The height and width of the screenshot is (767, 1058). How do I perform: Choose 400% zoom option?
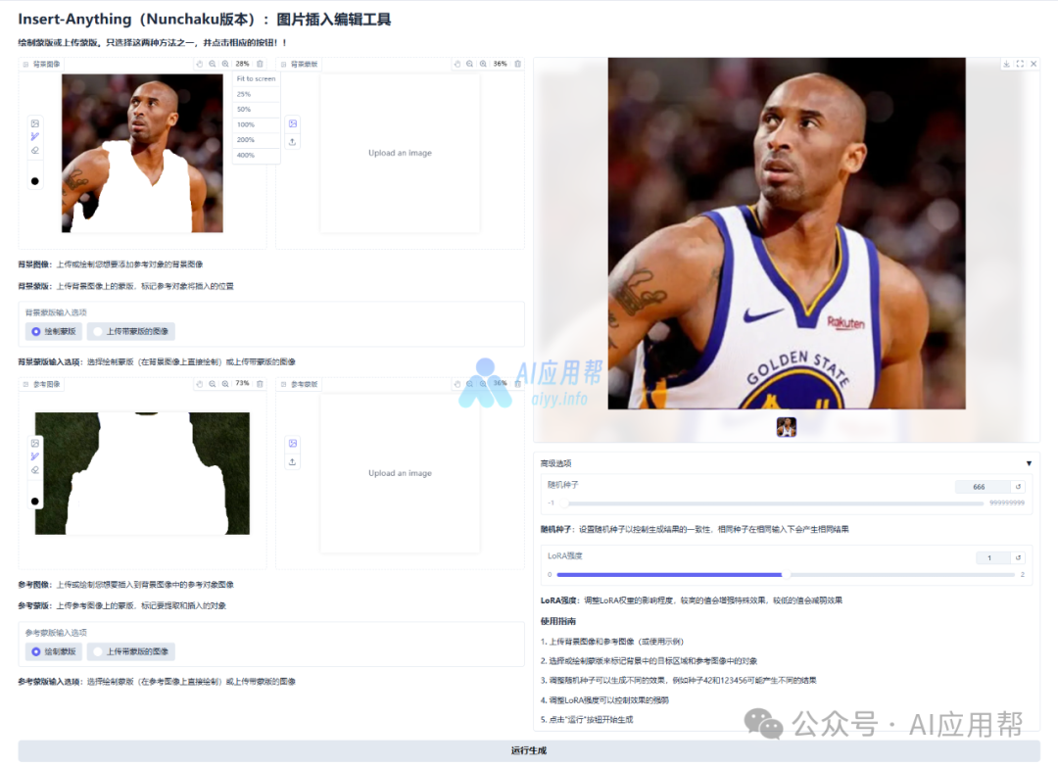tap(257, 155)
